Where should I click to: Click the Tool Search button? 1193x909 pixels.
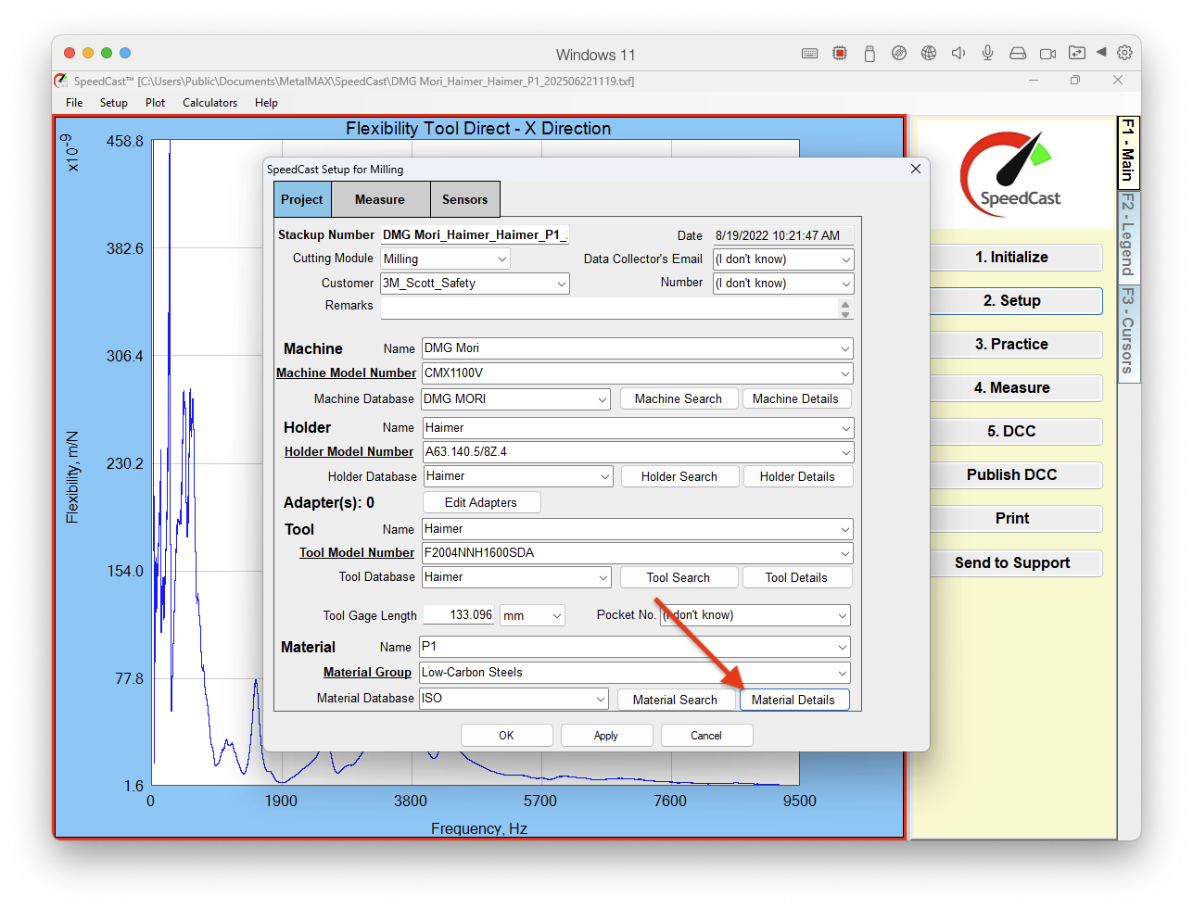[679, 577]
